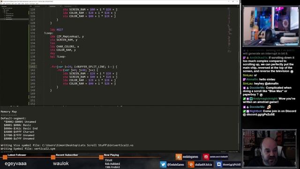300x169 pixels.
Task: Click the '!Loop:' label on line 131
Action: pyautogui.click(x=49, y=33)
